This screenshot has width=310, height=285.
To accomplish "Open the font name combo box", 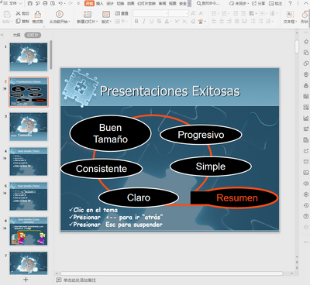I will pyautogui.click(x=150, y=13).
